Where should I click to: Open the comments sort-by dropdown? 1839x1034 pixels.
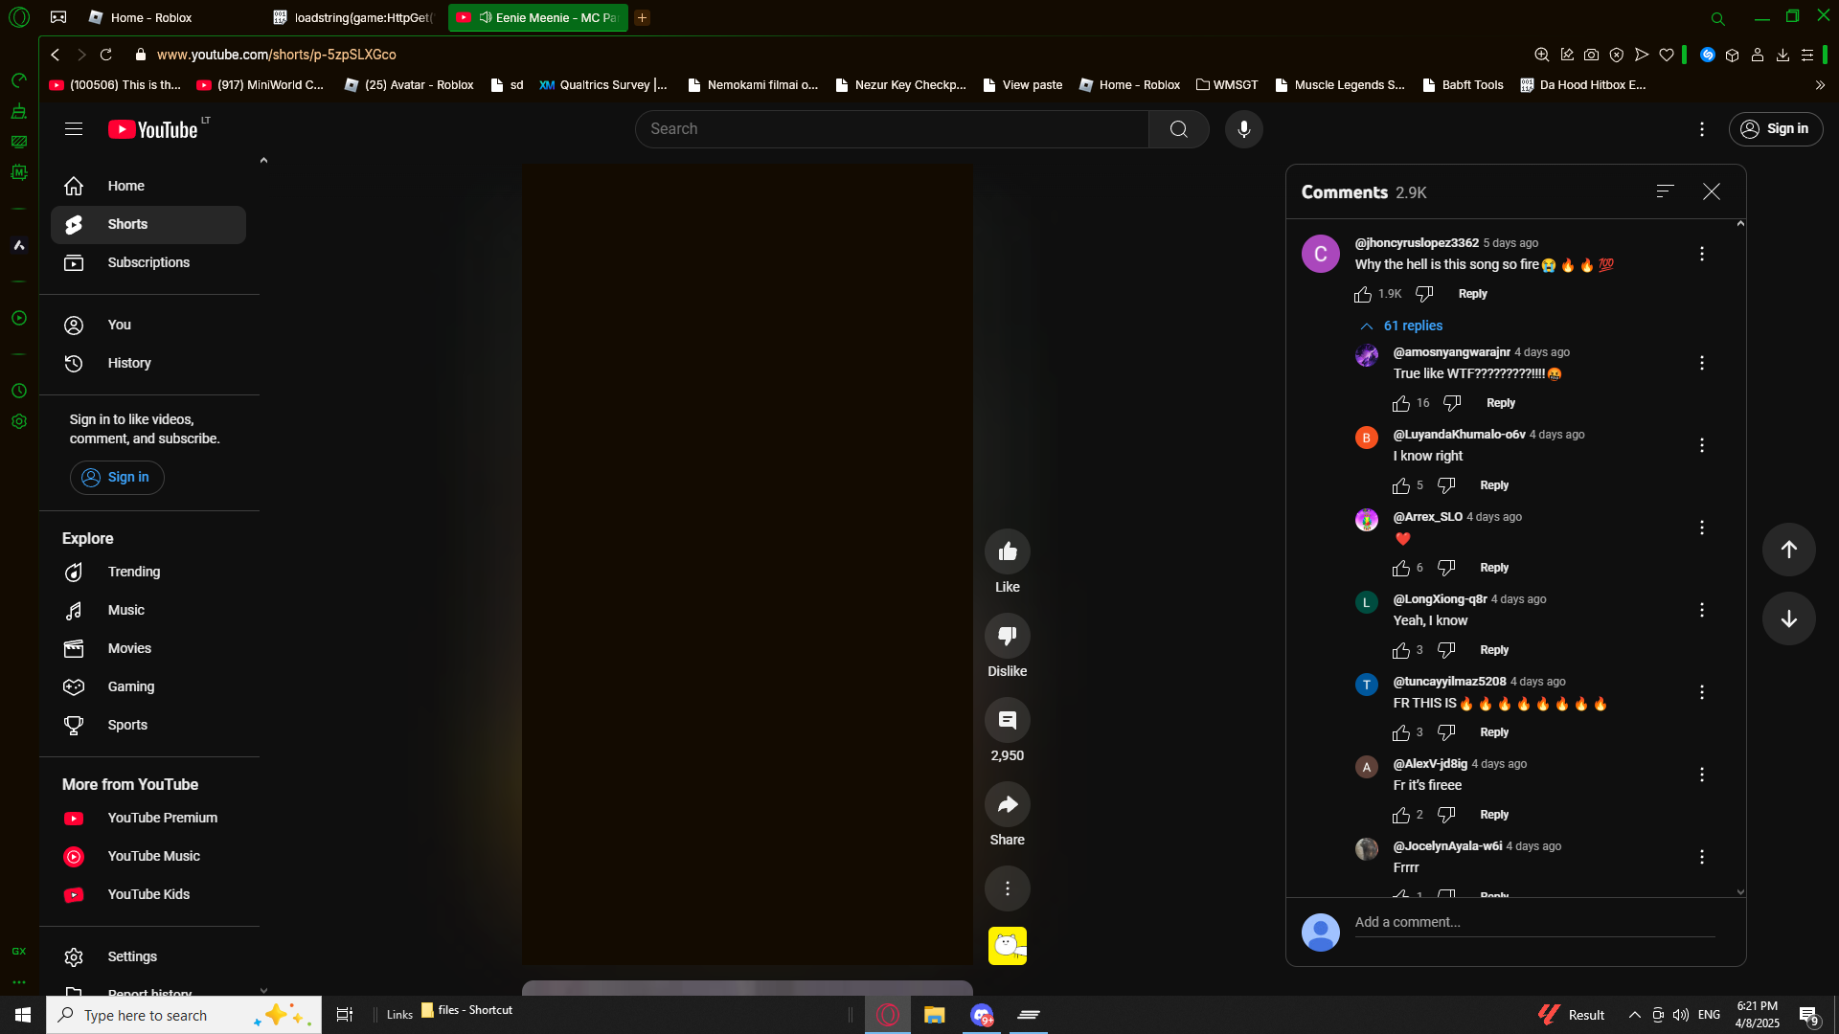click(1665, 191)
